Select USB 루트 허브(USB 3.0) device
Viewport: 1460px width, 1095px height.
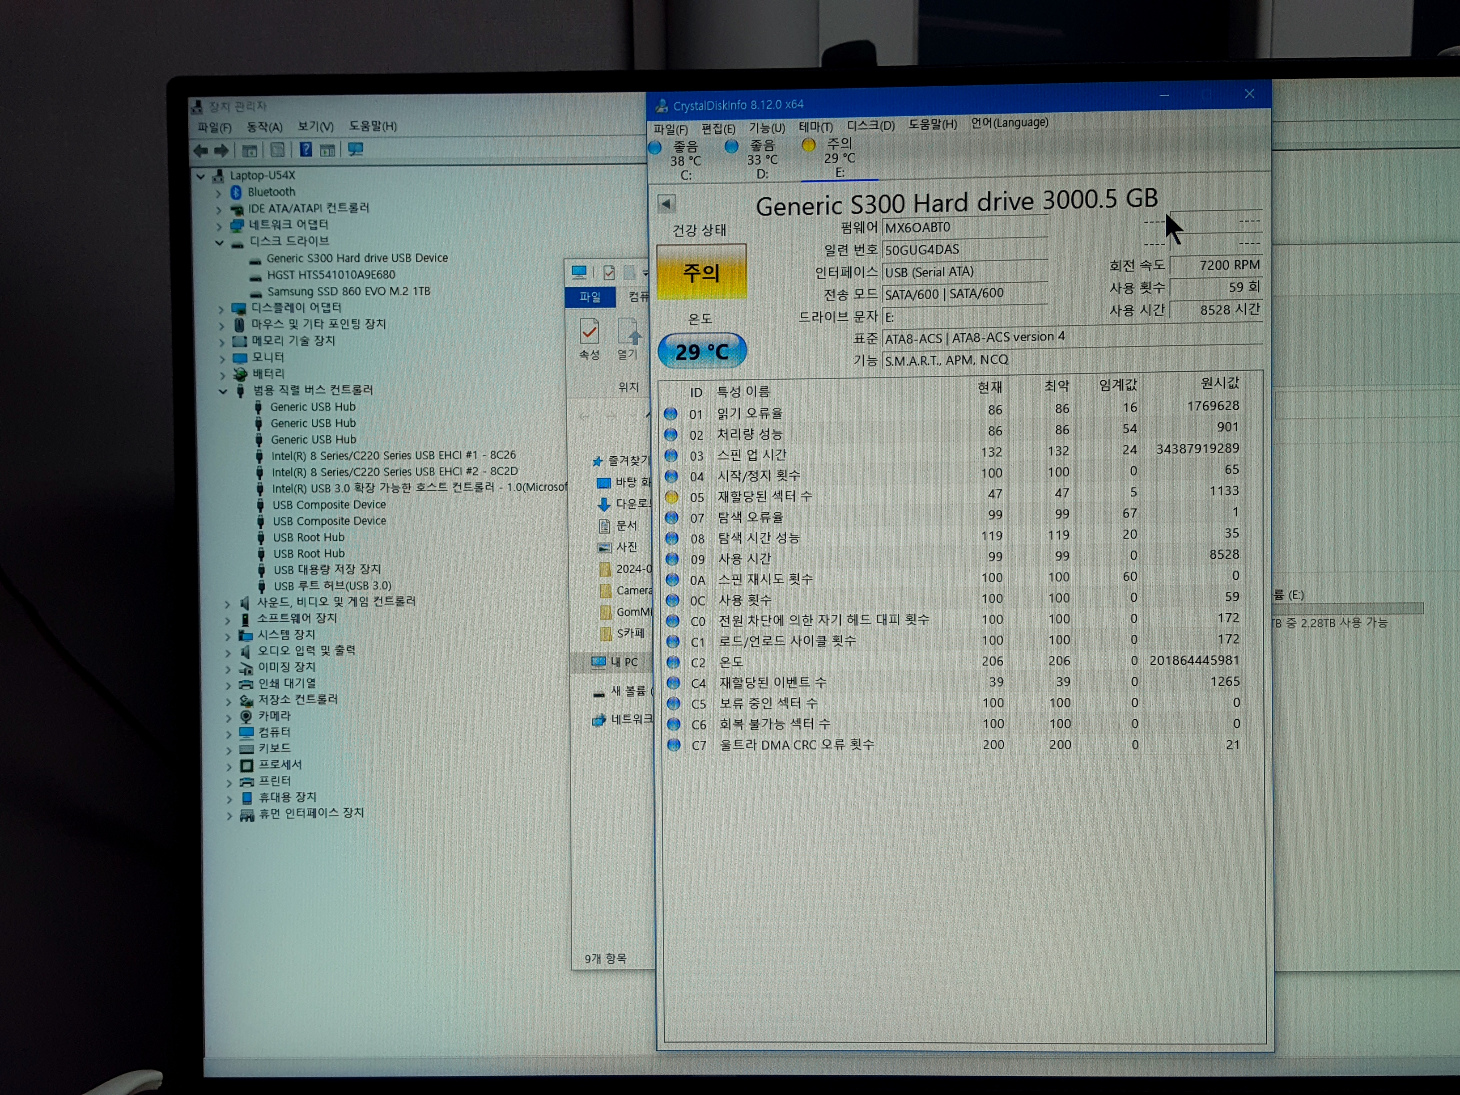(332, 586)
